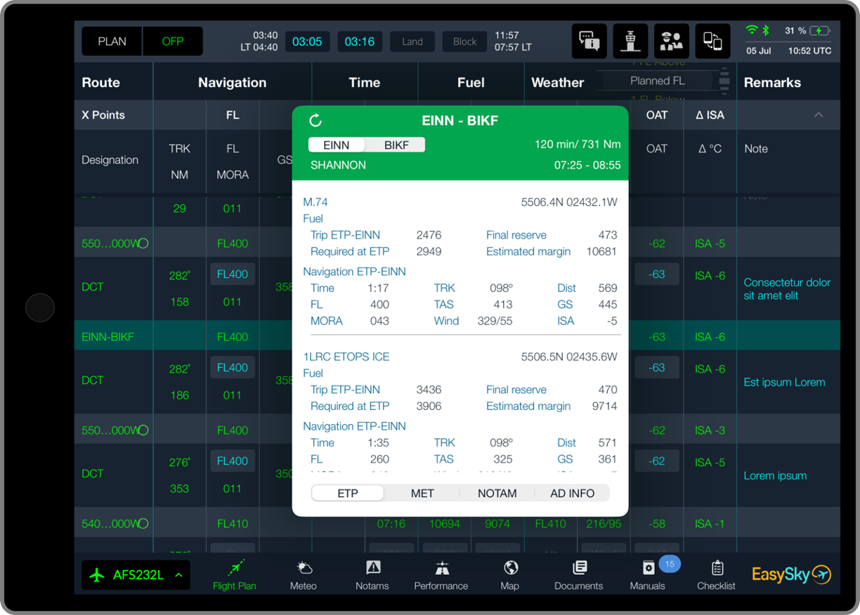This screenshot has height=615, width=860.
Task: Select the 540…000W waypoint row
Action: tap(457, 523)
